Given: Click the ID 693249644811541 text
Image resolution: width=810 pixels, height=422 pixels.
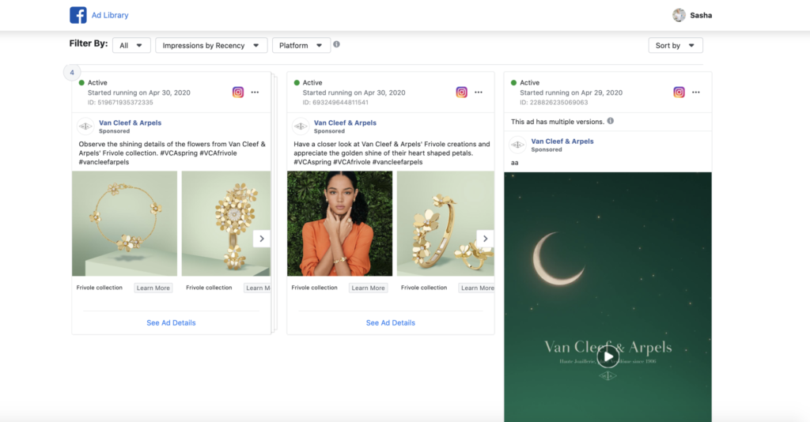Looking at the screenshot, I should [335, 102].
